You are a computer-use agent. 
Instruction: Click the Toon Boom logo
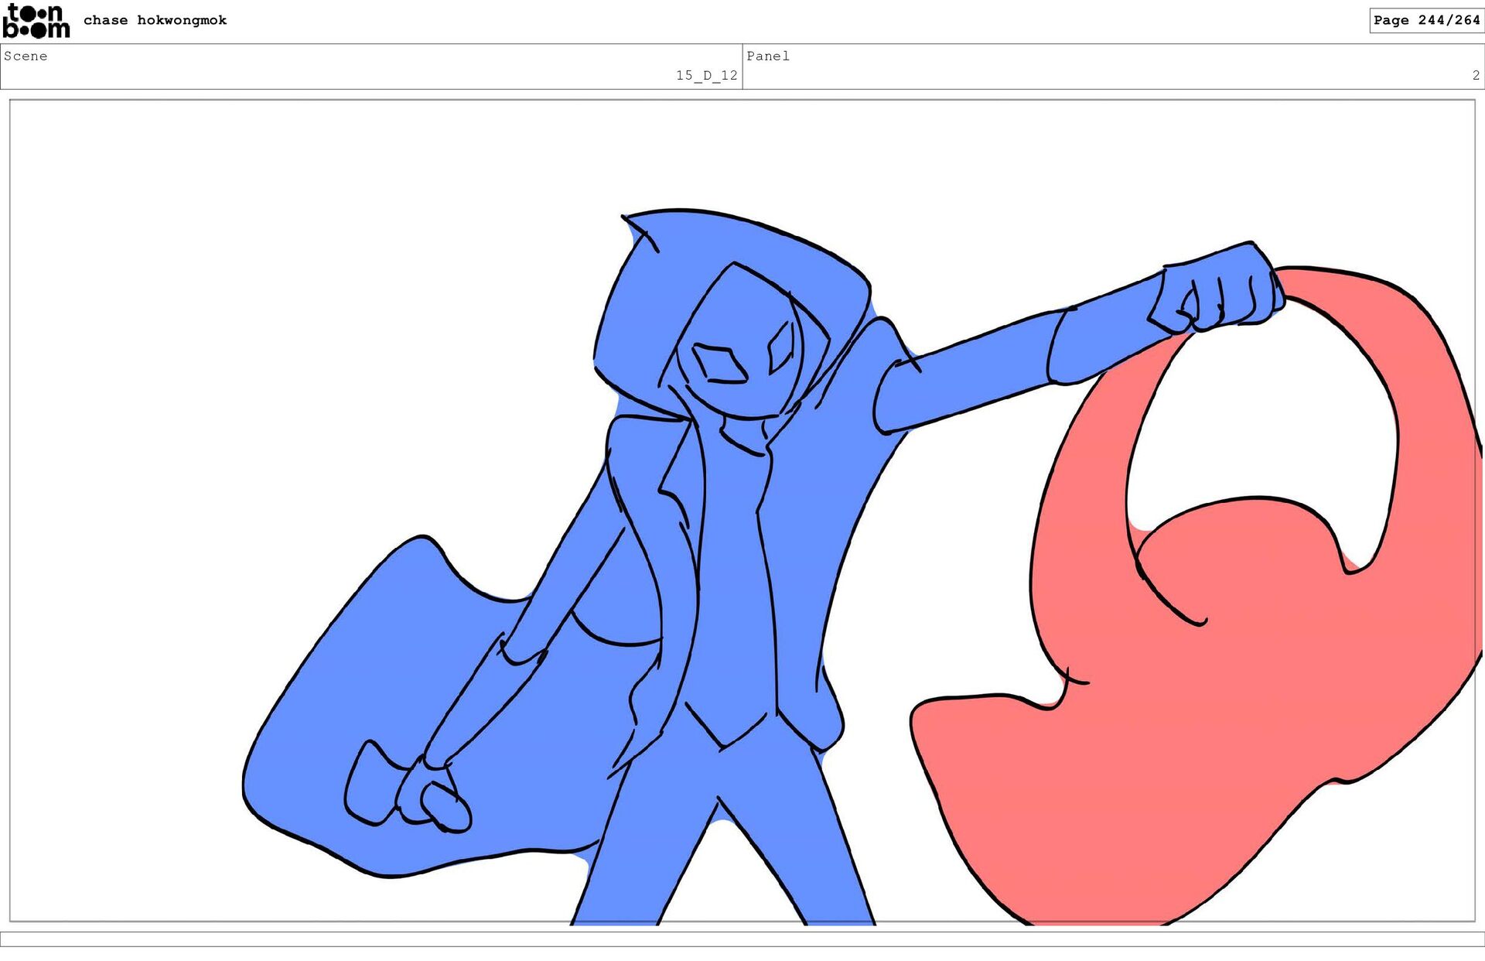[36, 21]
